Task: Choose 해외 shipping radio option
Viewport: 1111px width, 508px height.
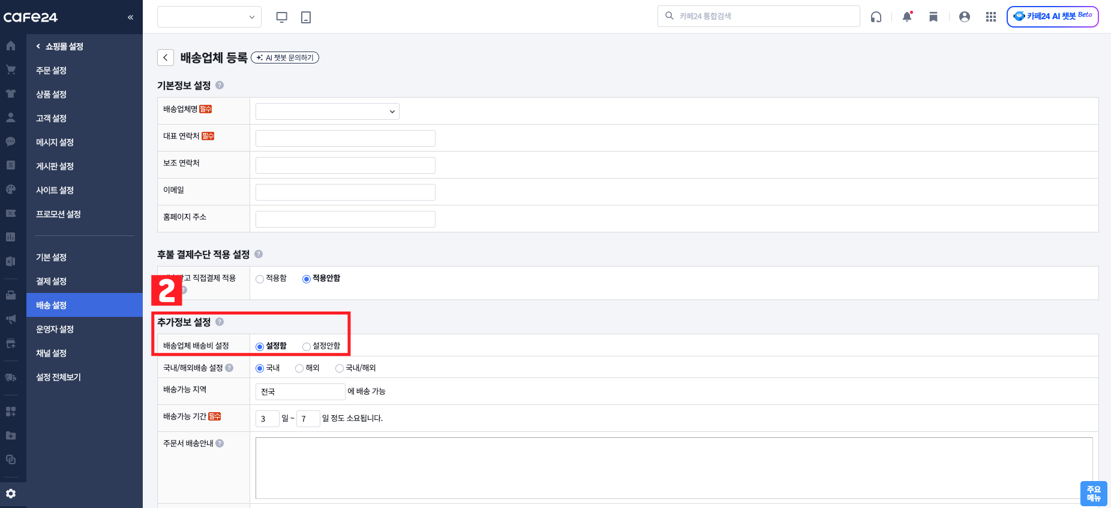Action: point(299,368)
